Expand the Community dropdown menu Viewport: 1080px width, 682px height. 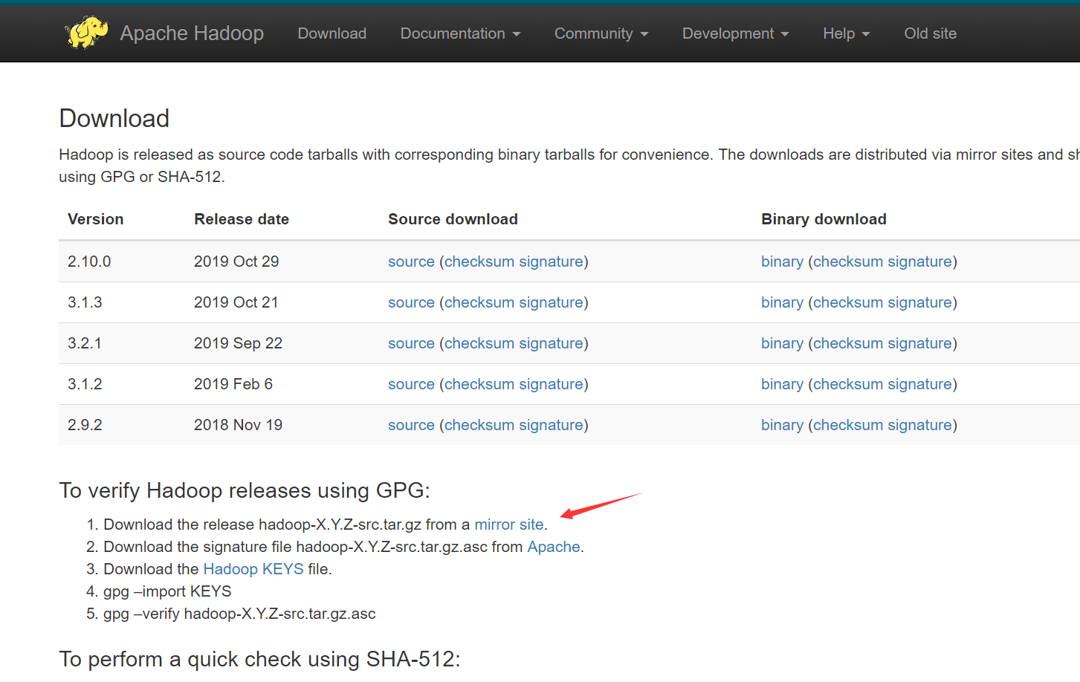coord(601,33)
